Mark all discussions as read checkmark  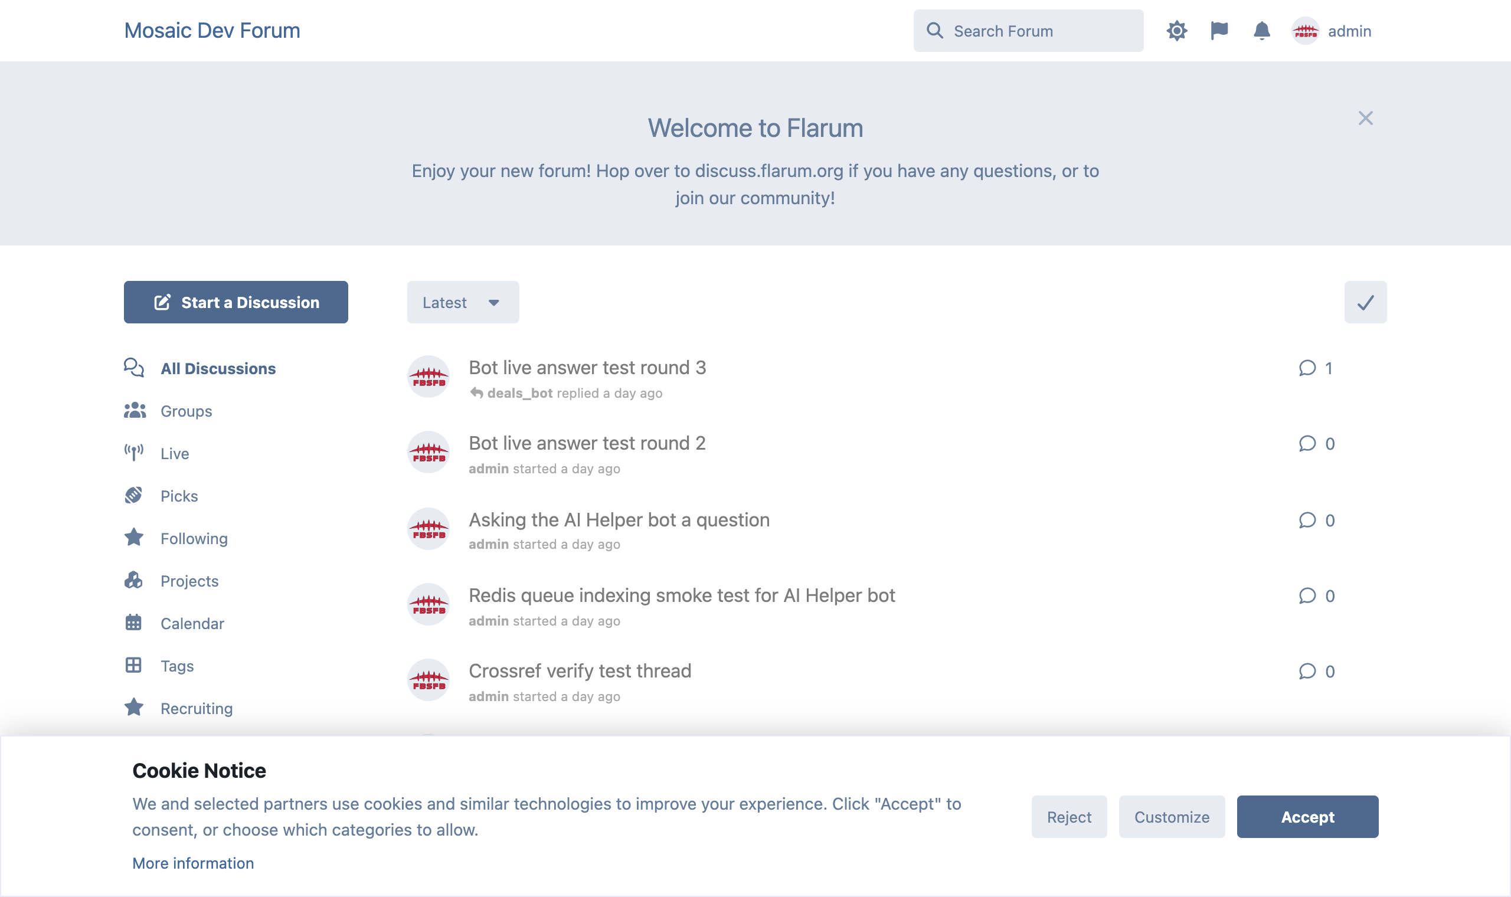pyautogui.click(x=1365, y=302)
